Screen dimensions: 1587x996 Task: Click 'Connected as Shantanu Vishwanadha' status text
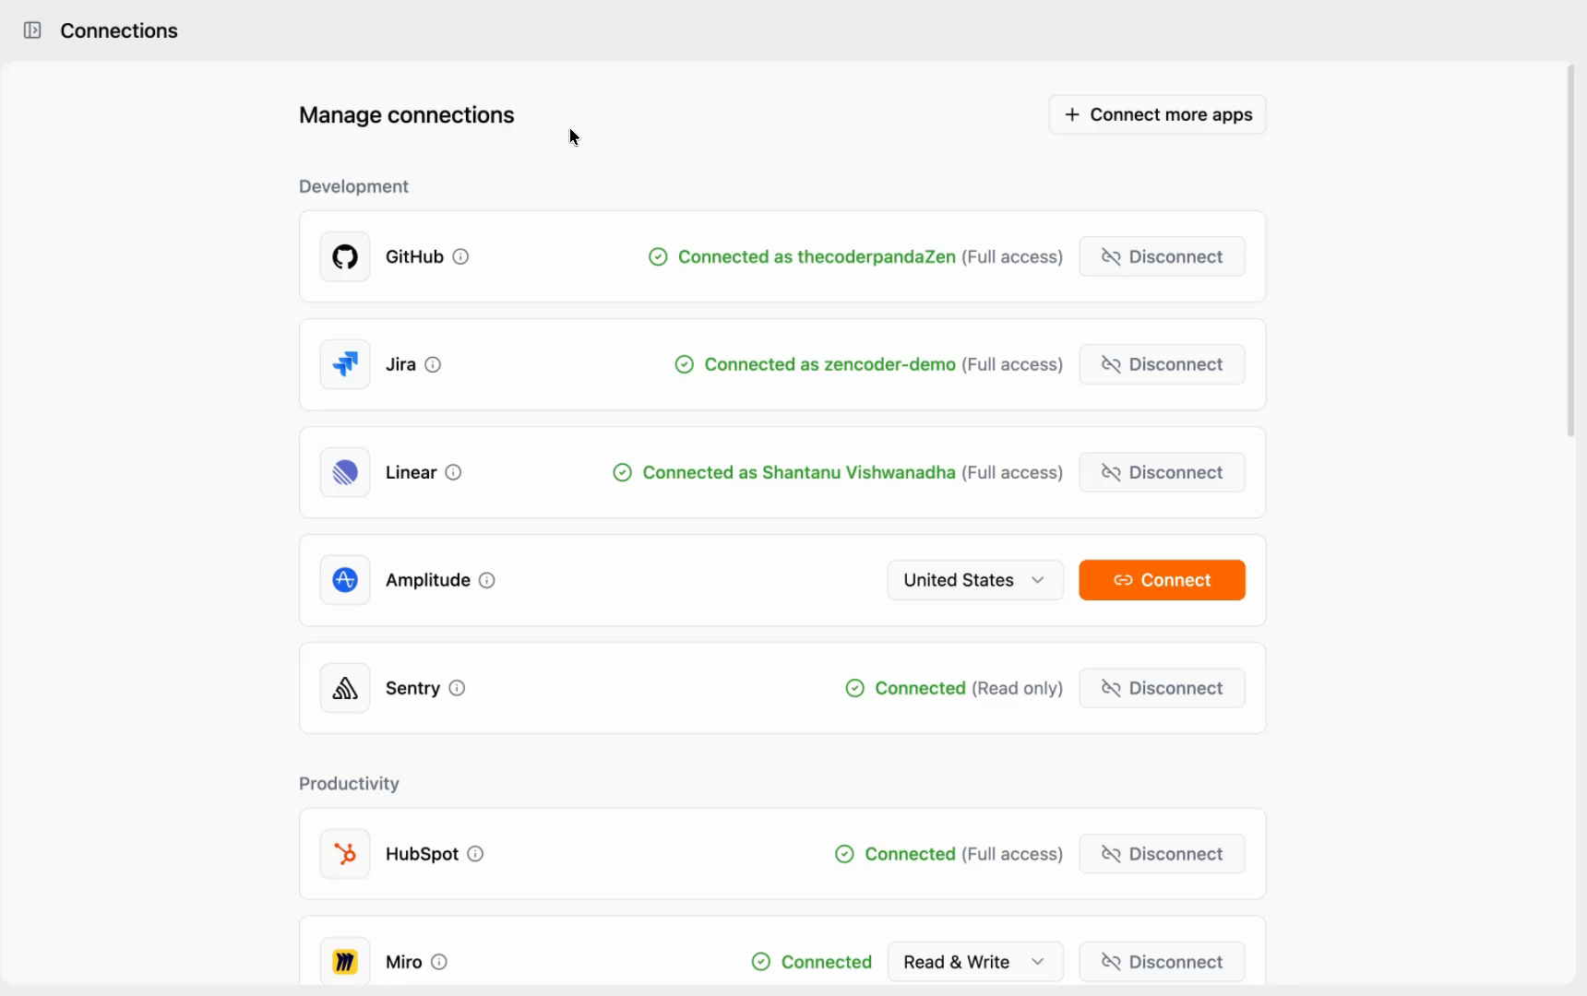[x=799, y=472]
